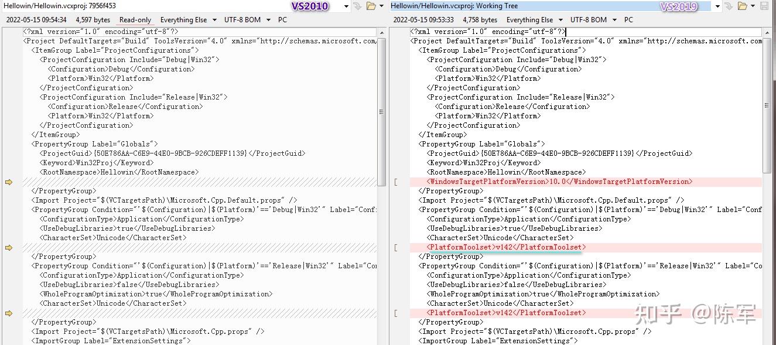The width and height of the screenshot is (776, 345).
Task: Click the 2022-05-15 timestamp in the left status bar
Action: [36, 19]
